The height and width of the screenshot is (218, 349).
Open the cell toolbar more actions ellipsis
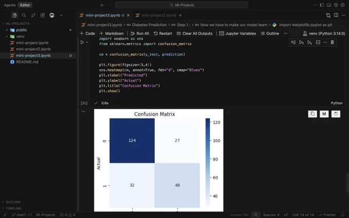pyautogui.click(x=325, y=42)
